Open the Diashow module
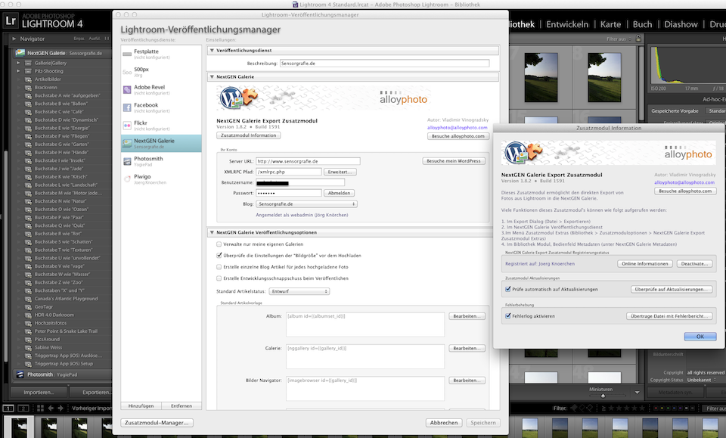This screenshot has width=726, height=438. [x=681, y=24]
